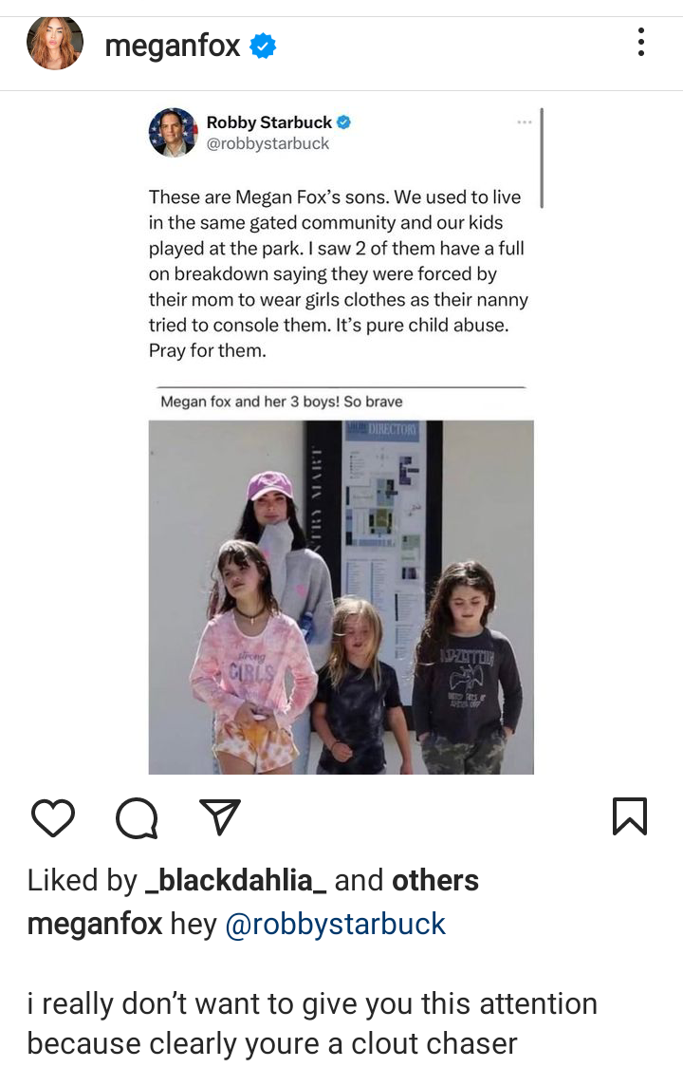683x1086 pixels.
Task: Open three-dot post options menu
Action: click(x=641, y=43)
